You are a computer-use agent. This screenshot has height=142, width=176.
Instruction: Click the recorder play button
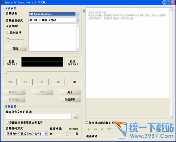[x=42, y=82]
